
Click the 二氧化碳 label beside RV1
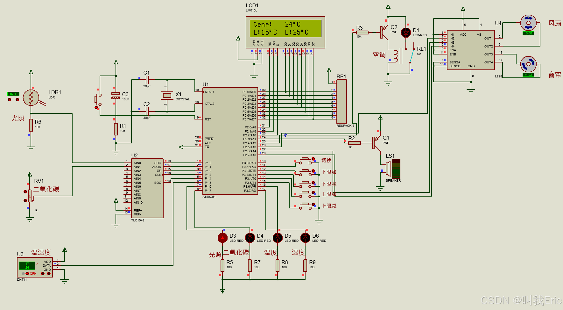[46, 189]
